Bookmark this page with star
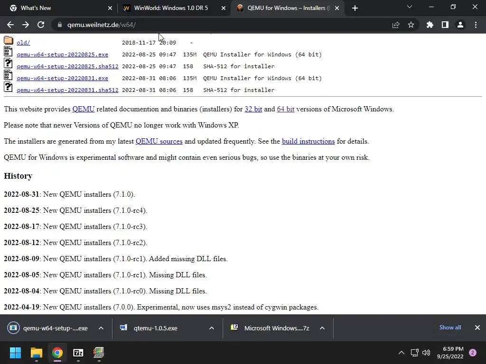 (411, 25)
